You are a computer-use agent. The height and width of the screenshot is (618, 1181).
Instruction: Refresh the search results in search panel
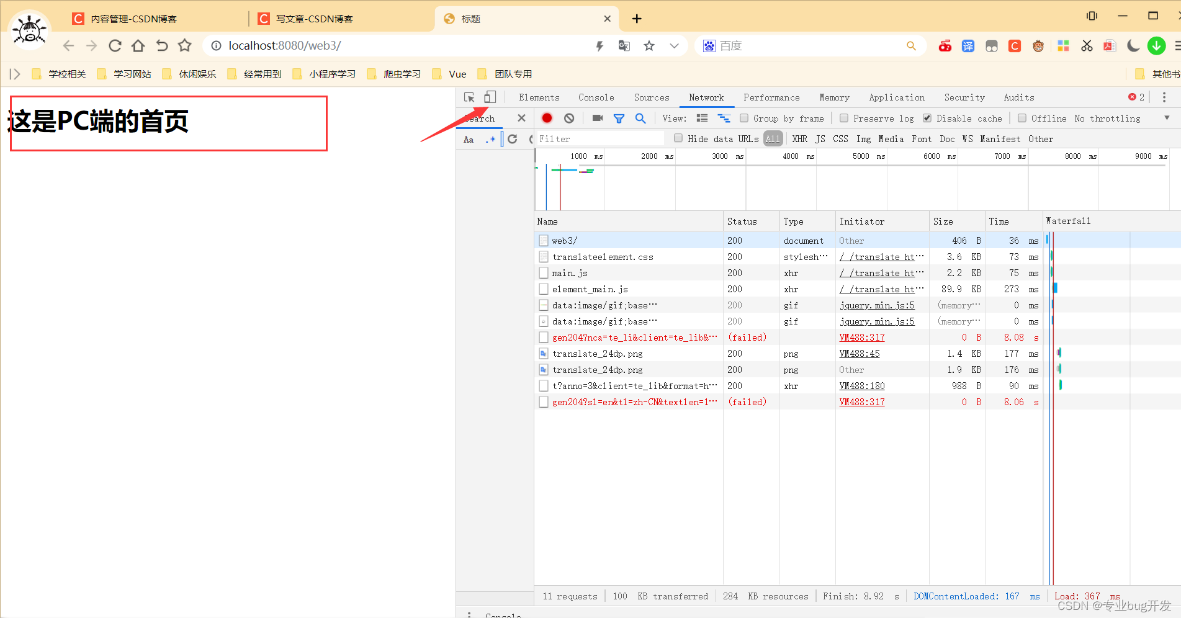(x=513, y=139)
